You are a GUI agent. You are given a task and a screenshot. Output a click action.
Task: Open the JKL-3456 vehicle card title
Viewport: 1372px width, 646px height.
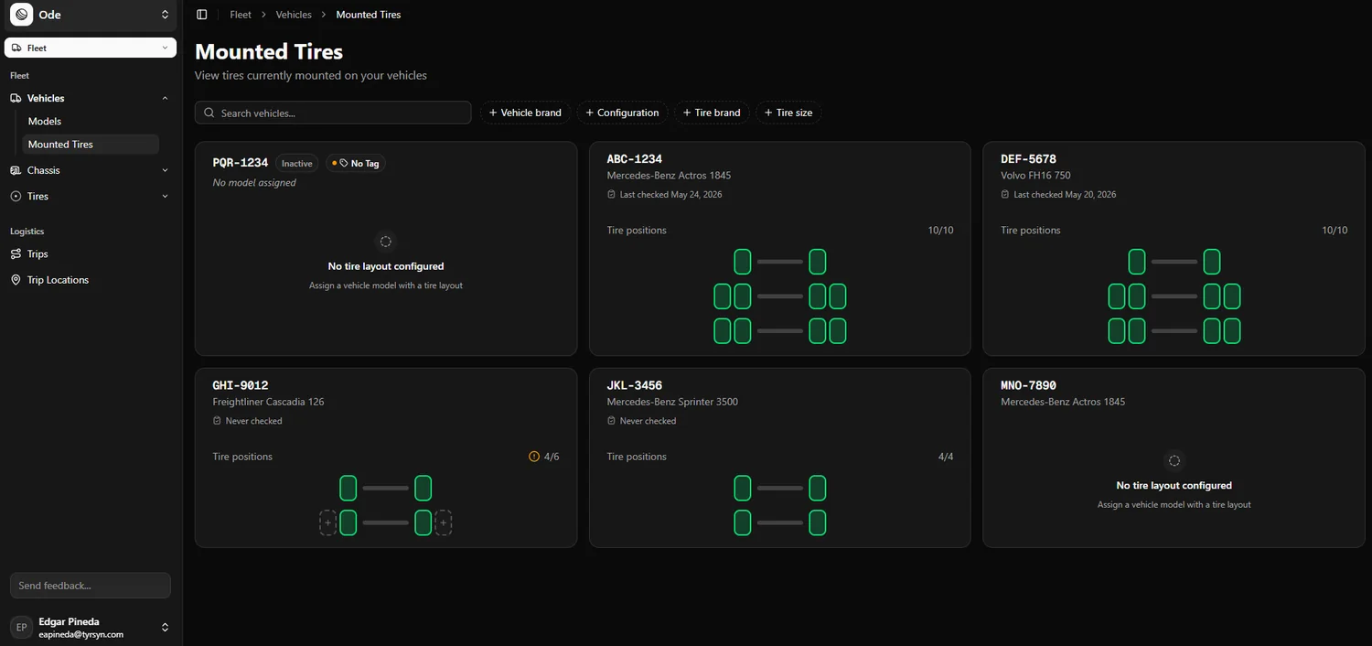[635, 385]
